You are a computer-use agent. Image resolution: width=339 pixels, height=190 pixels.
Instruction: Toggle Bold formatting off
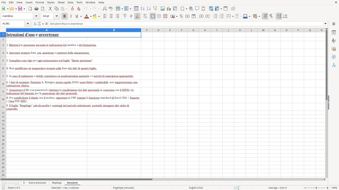point(64,16)
